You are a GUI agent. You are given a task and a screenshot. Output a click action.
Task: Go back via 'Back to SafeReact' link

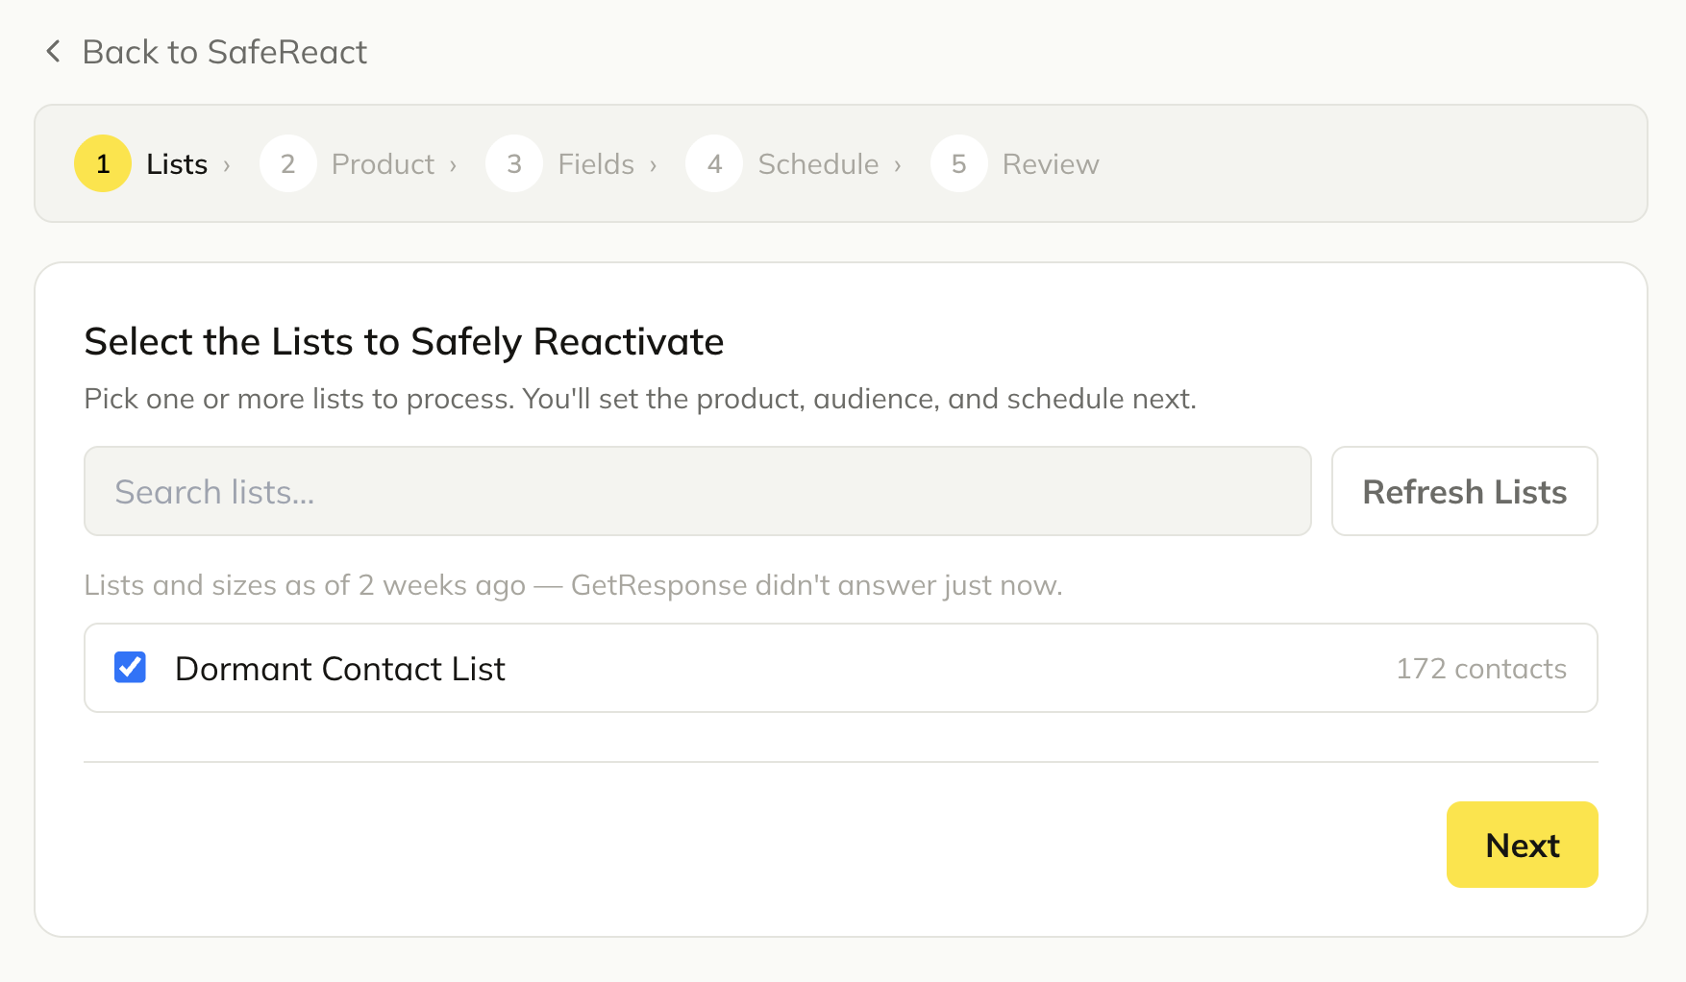[x=224, y=52]
